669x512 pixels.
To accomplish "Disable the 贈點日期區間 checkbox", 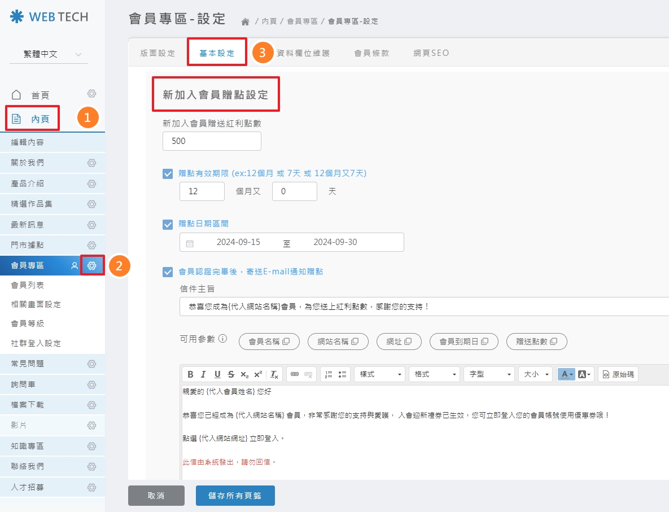I will [x=168, y=224].
